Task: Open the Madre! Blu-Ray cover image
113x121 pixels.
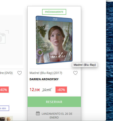Action: click(x=54, y=40)
